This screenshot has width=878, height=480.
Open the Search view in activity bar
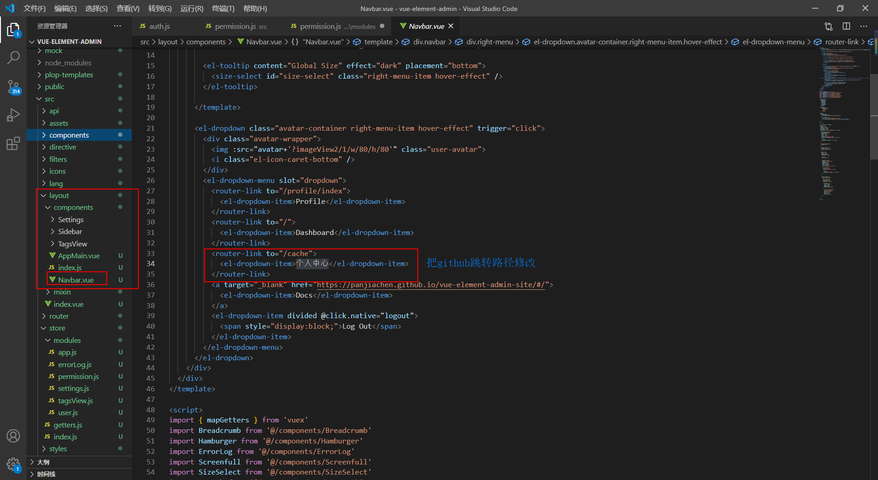[13, 58]
